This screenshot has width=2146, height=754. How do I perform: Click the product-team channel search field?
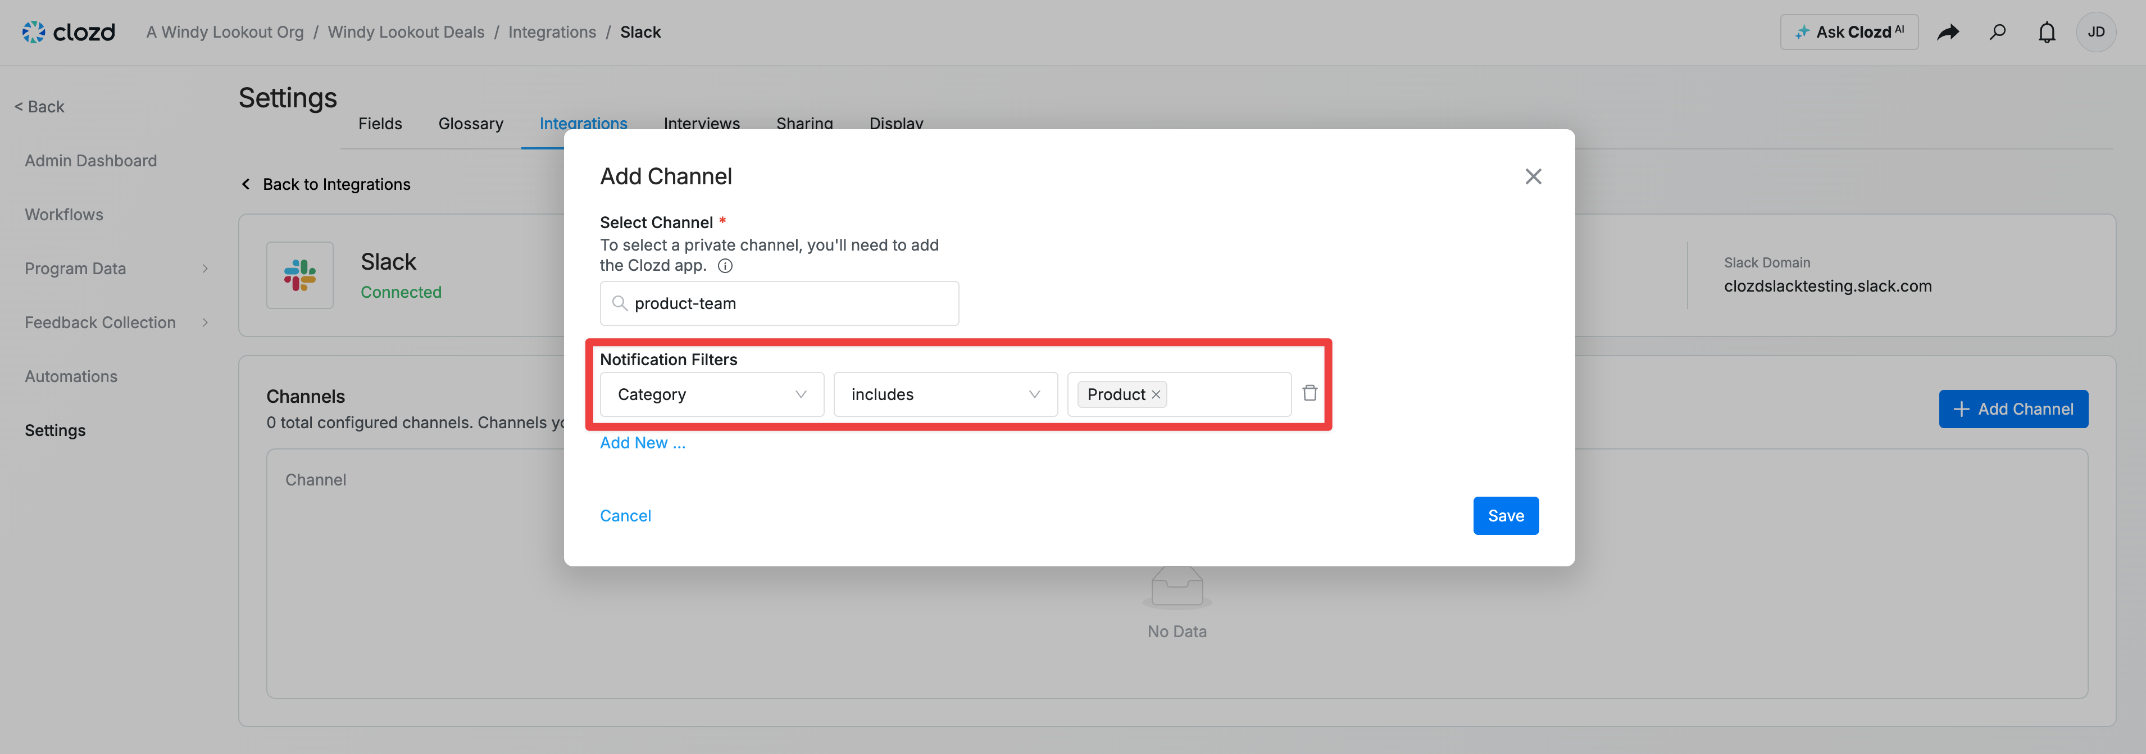pyautogui.click(x=779, y=304)
